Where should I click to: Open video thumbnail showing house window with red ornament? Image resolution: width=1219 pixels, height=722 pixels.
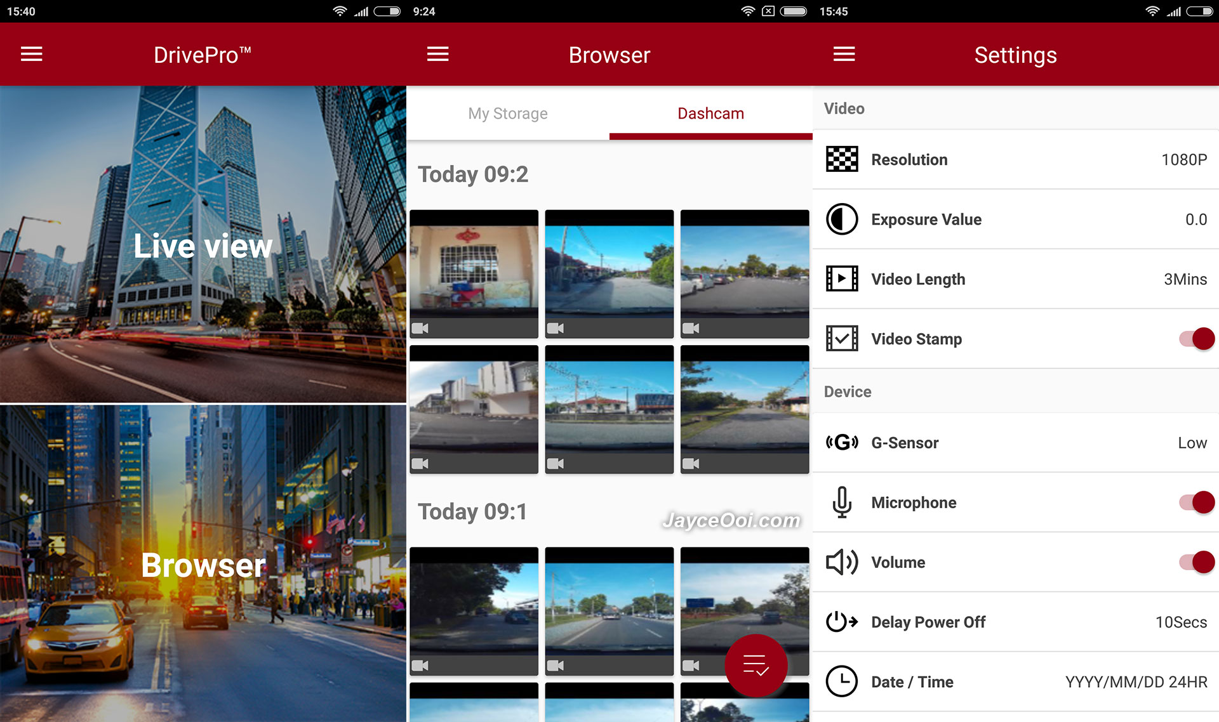(x=474, y=273)
